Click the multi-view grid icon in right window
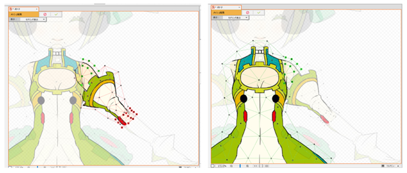407x173 pixels. [383, 166]
